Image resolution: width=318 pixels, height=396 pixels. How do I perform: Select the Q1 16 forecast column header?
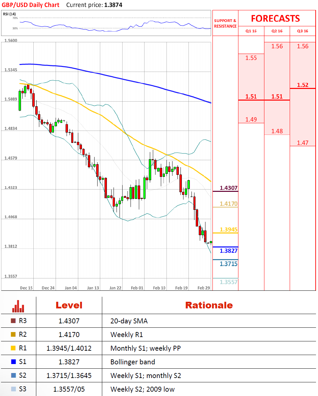pyautogui.click(x=251, y=31)
